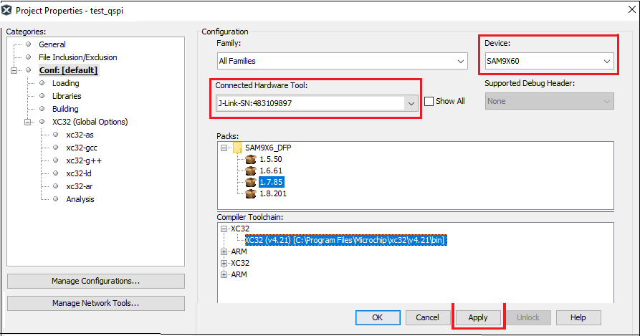
Task: Select pack version 1.8.201
Action: coord(273,193)
